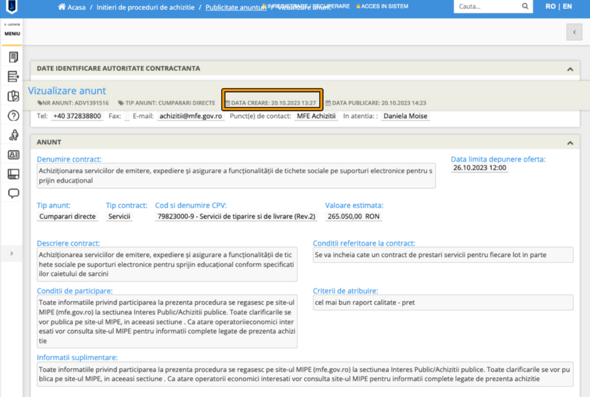Open the ID card sidebar icon

13,154
